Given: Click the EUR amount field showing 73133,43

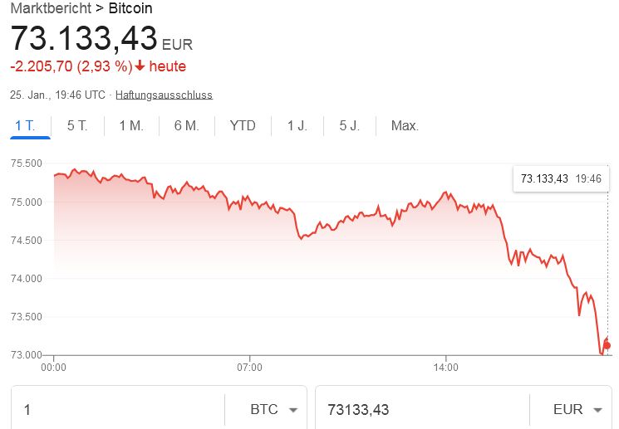Looking at the screenshot, I should [x=420, y=410].
